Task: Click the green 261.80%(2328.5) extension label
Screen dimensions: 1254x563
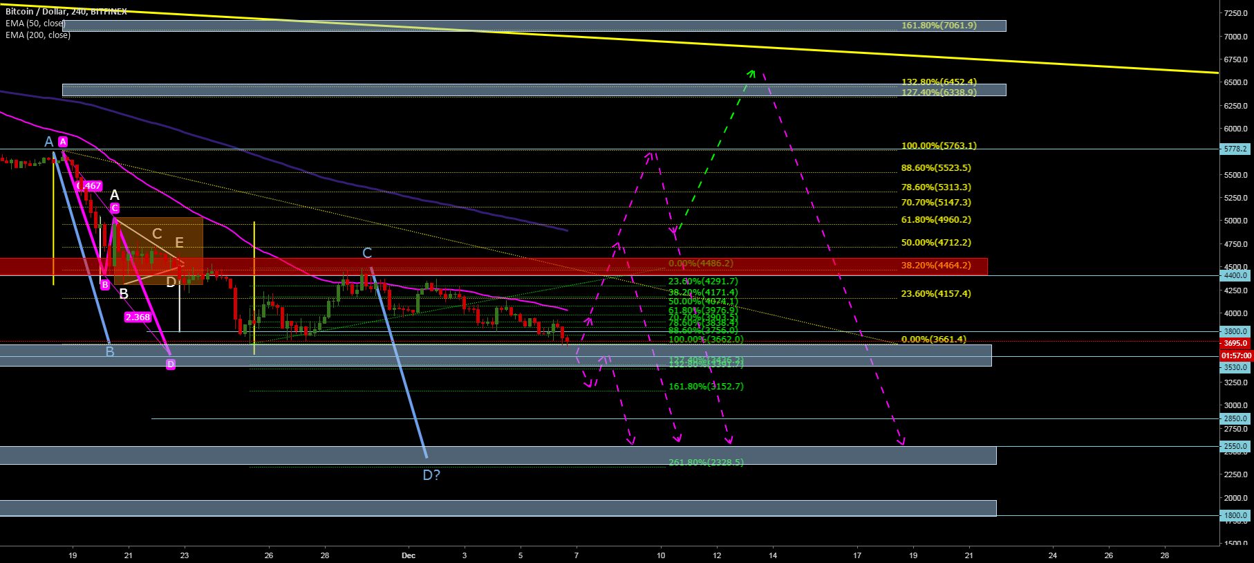Action: pos(706,462)
